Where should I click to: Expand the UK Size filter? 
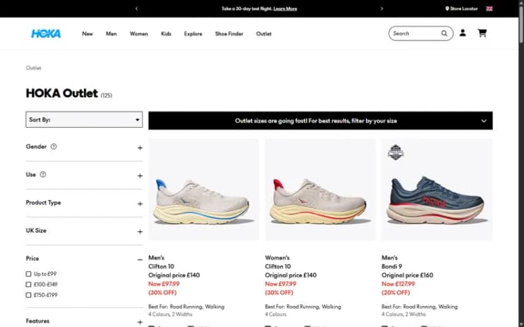[140, 231]
